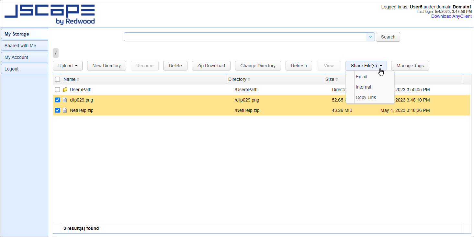
Task: Click inside the search input field
Action: point(245,37)
